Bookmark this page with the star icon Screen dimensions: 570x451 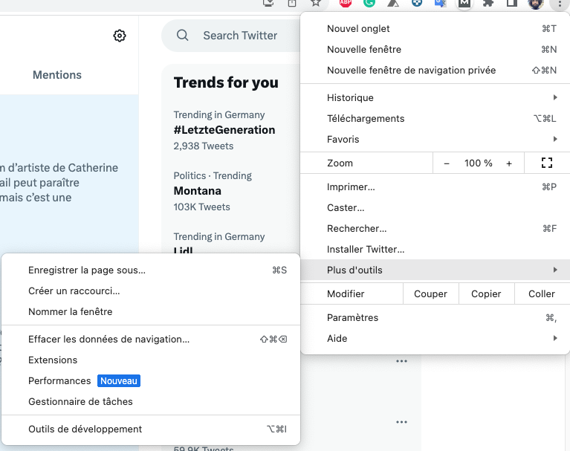click(x=316, y=3)
